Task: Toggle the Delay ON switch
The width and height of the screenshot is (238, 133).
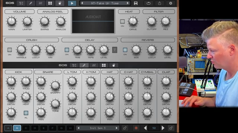Action: click(67, 50)
